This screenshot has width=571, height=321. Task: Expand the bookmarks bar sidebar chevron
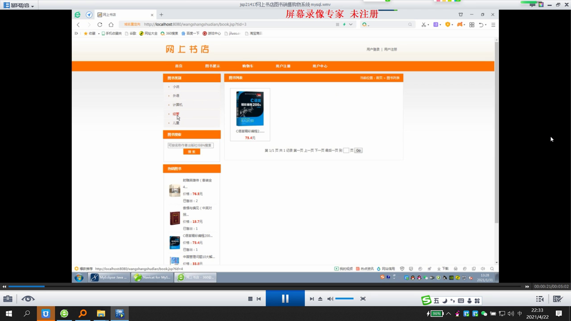pyautogui.click(x=76, y=33)
